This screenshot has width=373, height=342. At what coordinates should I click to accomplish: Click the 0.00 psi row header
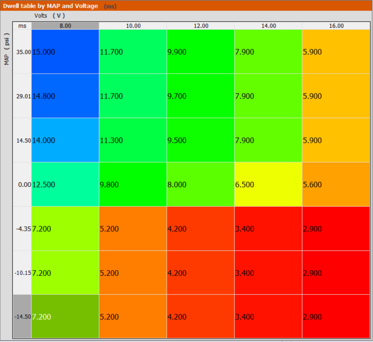click(22, 184)
